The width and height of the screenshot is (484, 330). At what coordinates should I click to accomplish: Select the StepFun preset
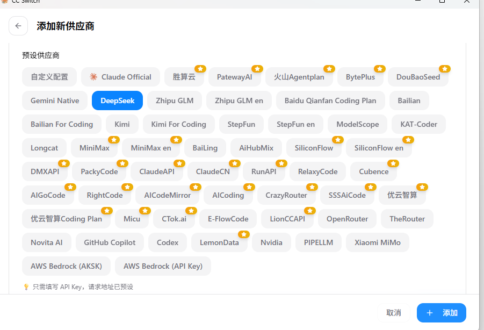241,124
